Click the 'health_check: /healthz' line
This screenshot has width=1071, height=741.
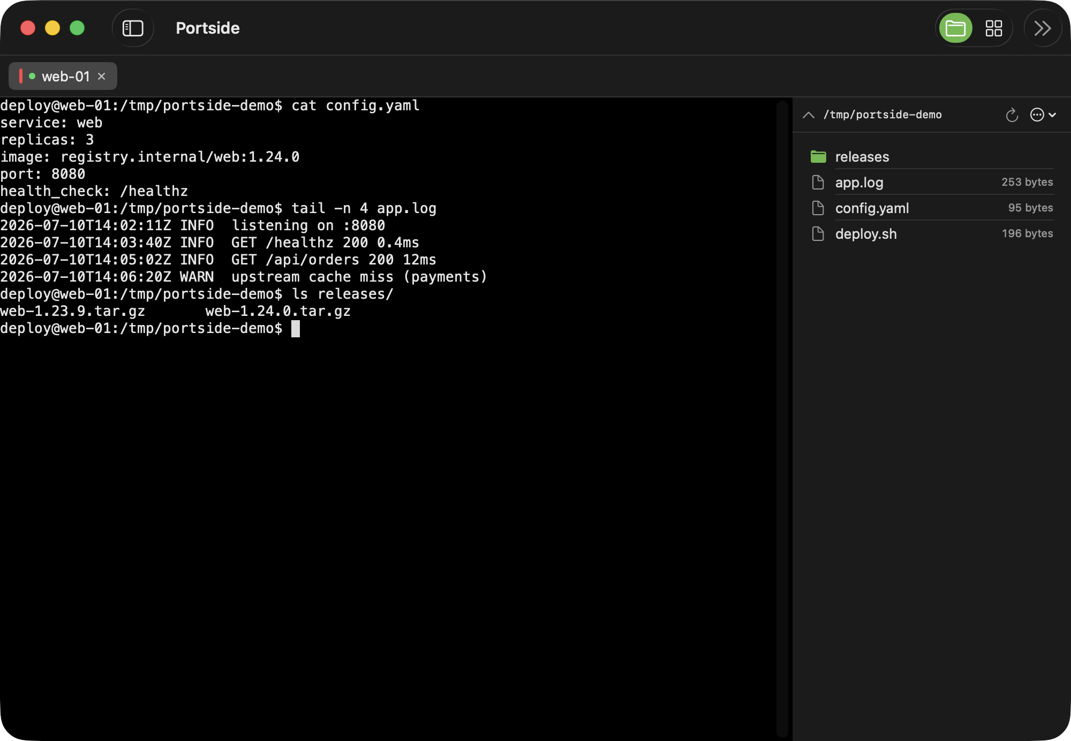click(x=94, y=191)
